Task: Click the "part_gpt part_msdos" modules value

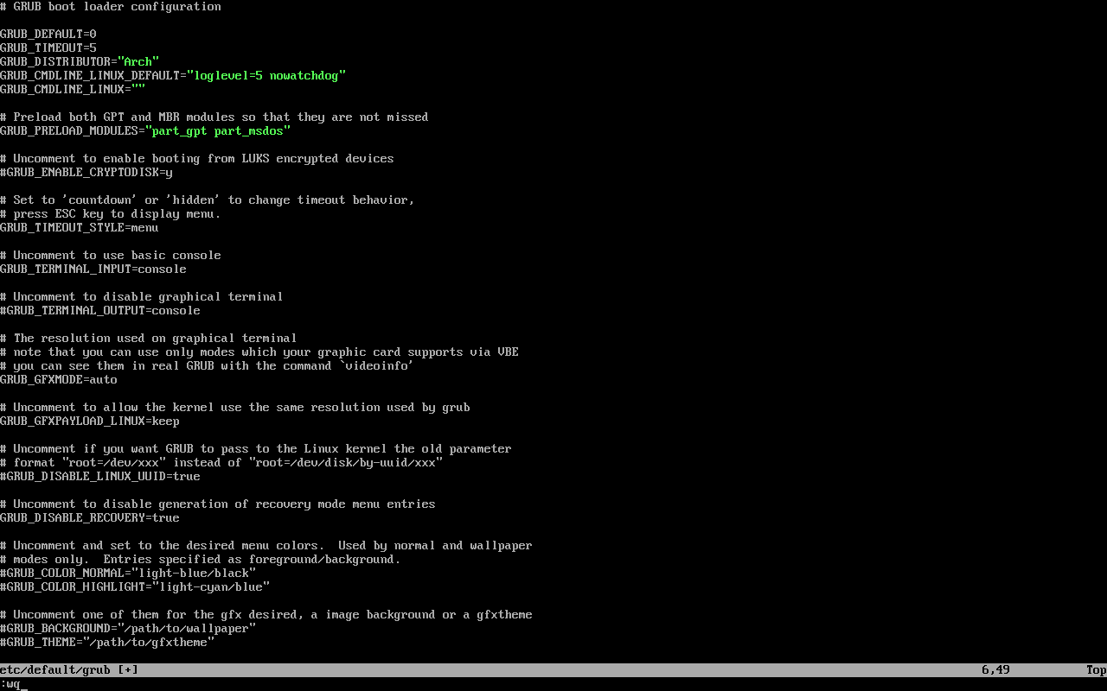Action: (218, 130)
